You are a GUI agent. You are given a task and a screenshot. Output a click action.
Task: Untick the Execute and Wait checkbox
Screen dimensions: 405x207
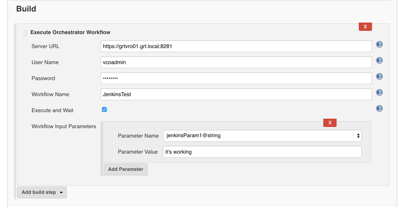click(x=104, y=110)
